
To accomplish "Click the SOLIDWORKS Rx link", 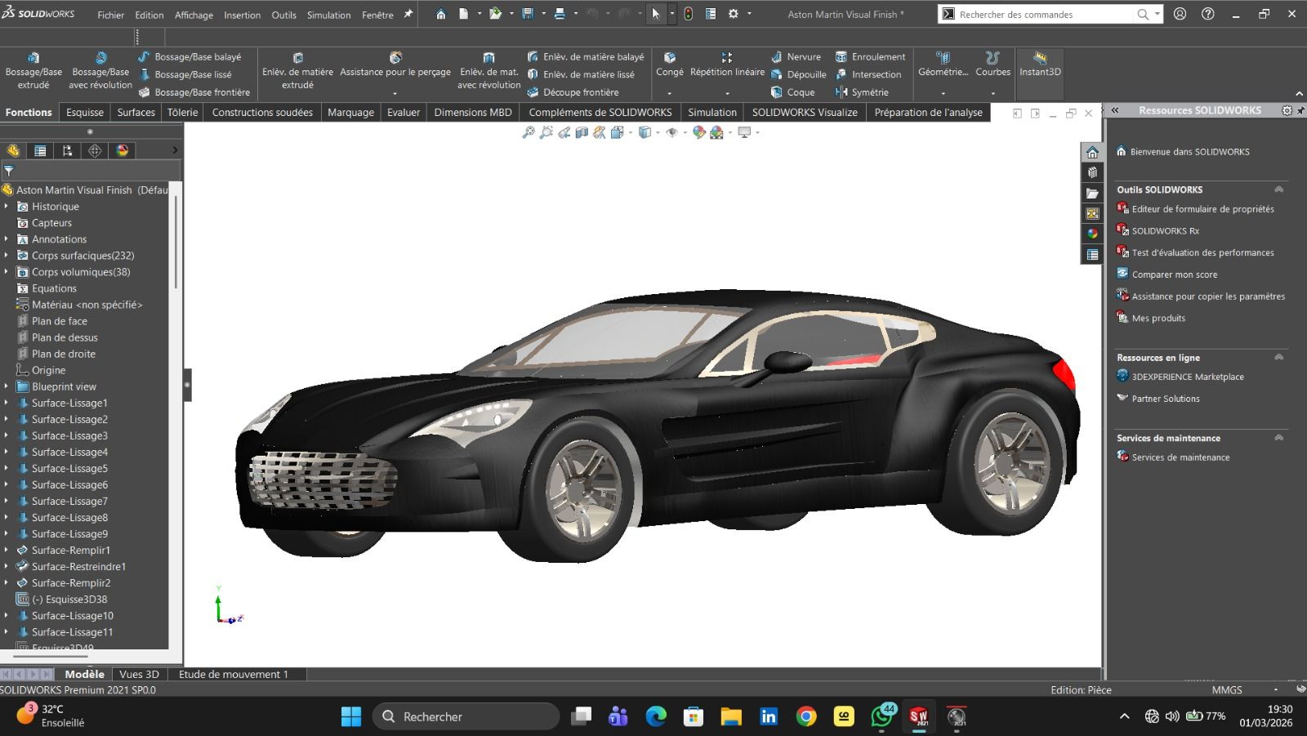I will [1165, 231].
